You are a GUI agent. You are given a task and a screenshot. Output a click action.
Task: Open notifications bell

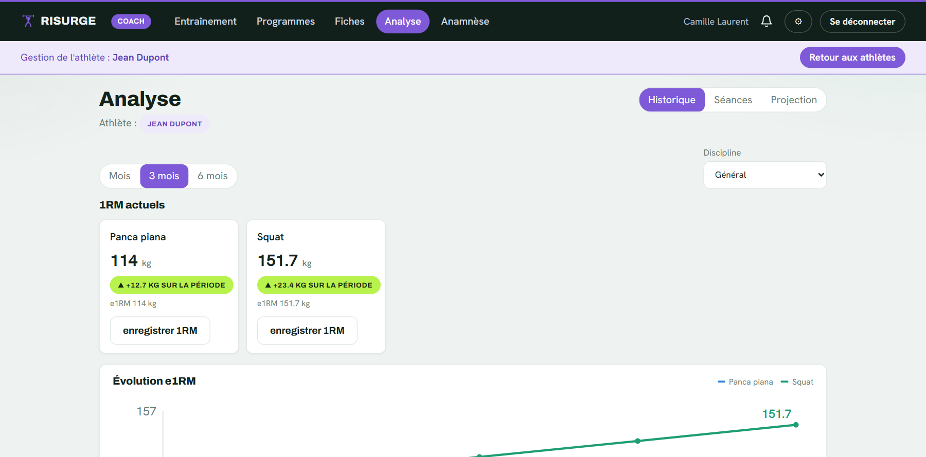767,22
